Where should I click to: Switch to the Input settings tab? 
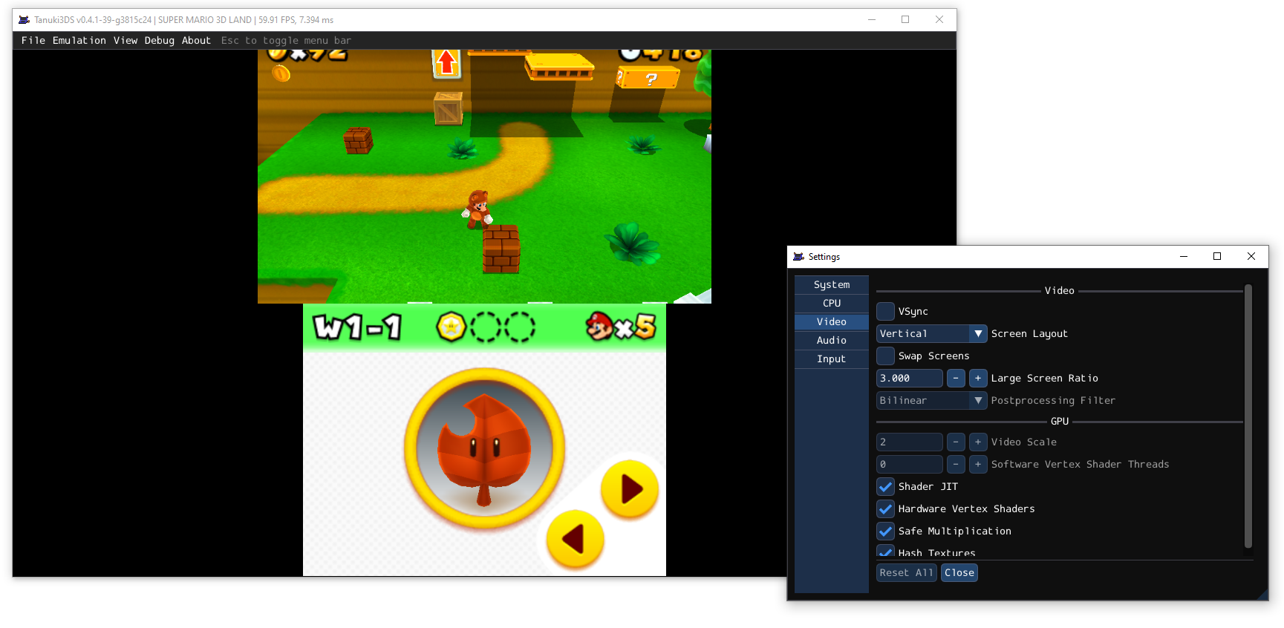(832, 359)
